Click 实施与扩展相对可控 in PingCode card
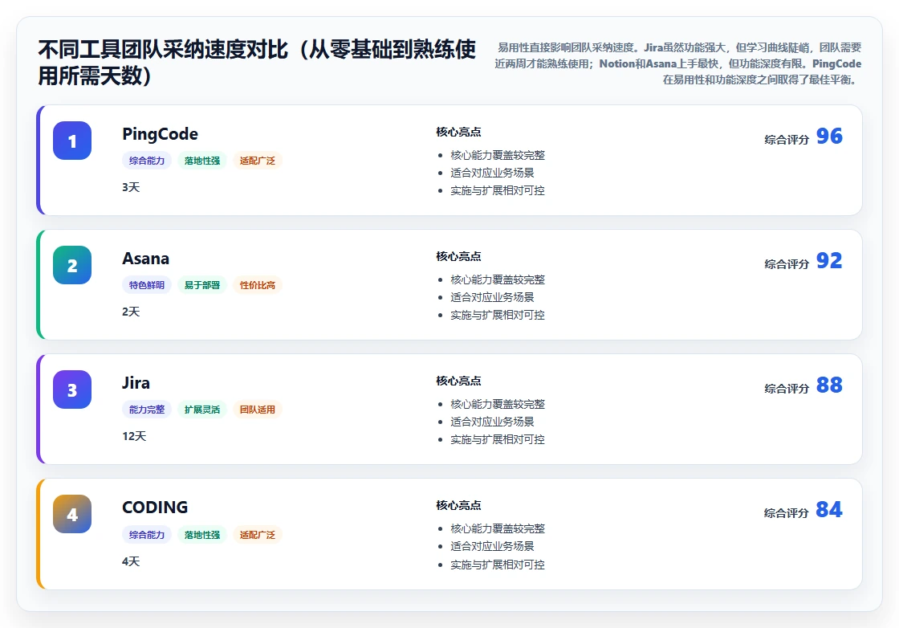 tap(498, 190)
